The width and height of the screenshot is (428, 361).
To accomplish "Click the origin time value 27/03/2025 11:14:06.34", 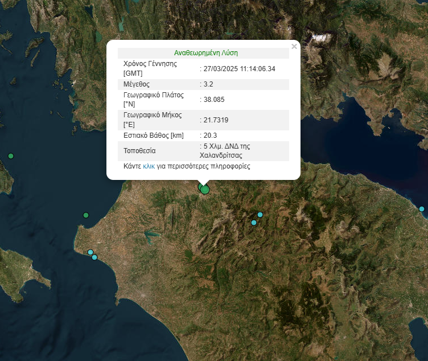I will [x=239, y=68].
